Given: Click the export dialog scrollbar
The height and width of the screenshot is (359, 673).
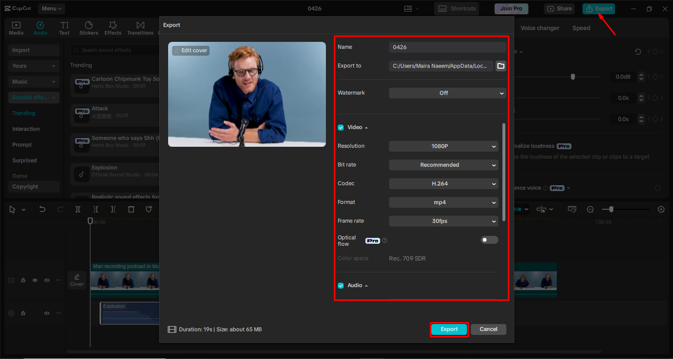Looking at the screenshot, I should (x=503, y=172).
